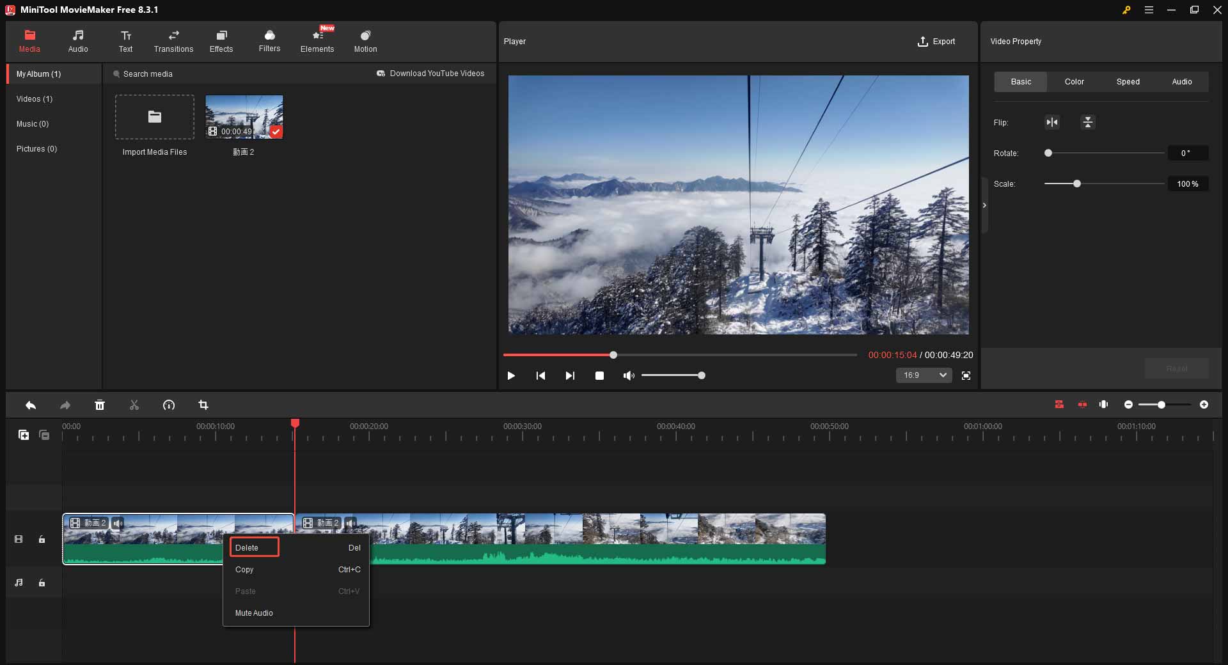Open the hamburger menu in the title bar

(x=1149, y=10)
